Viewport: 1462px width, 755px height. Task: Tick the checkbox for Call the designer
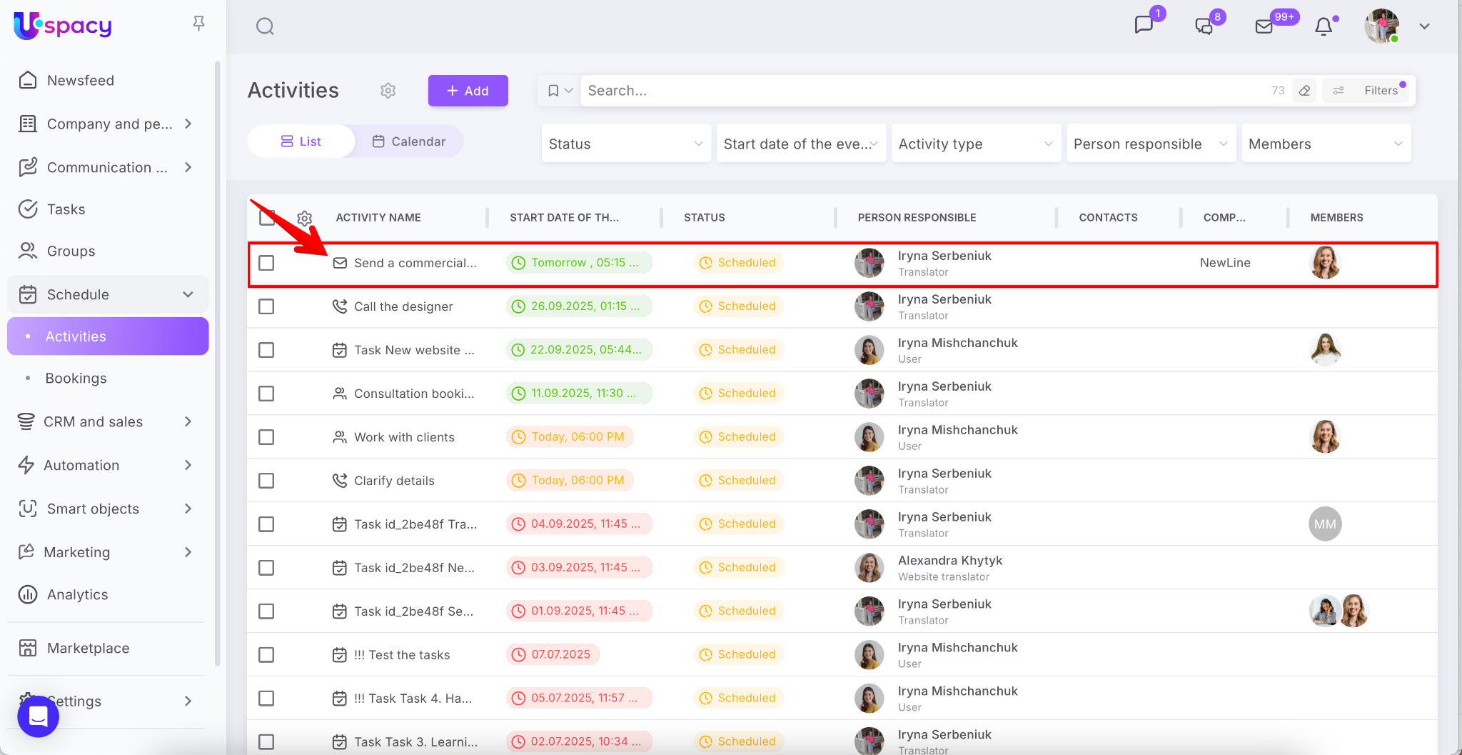click(266, 306)
